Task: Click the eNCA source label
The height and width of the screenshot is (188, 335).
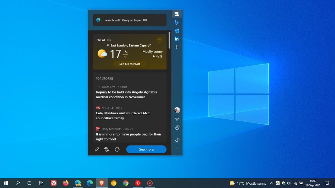Action: point(105,108)
